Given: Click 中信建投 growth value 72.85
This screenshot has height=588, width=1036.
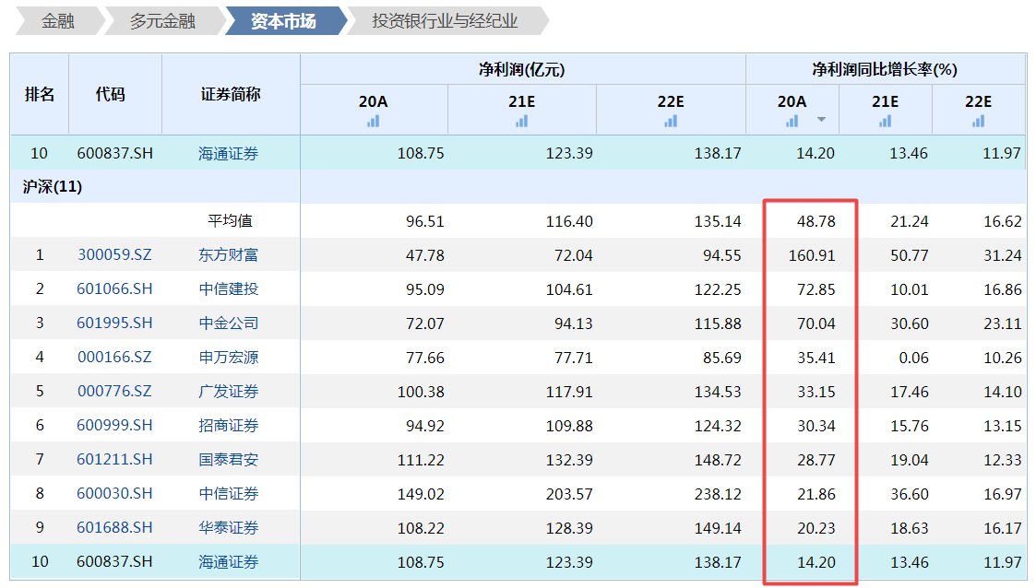Looking at the screenshot, I should pos(816,289).
